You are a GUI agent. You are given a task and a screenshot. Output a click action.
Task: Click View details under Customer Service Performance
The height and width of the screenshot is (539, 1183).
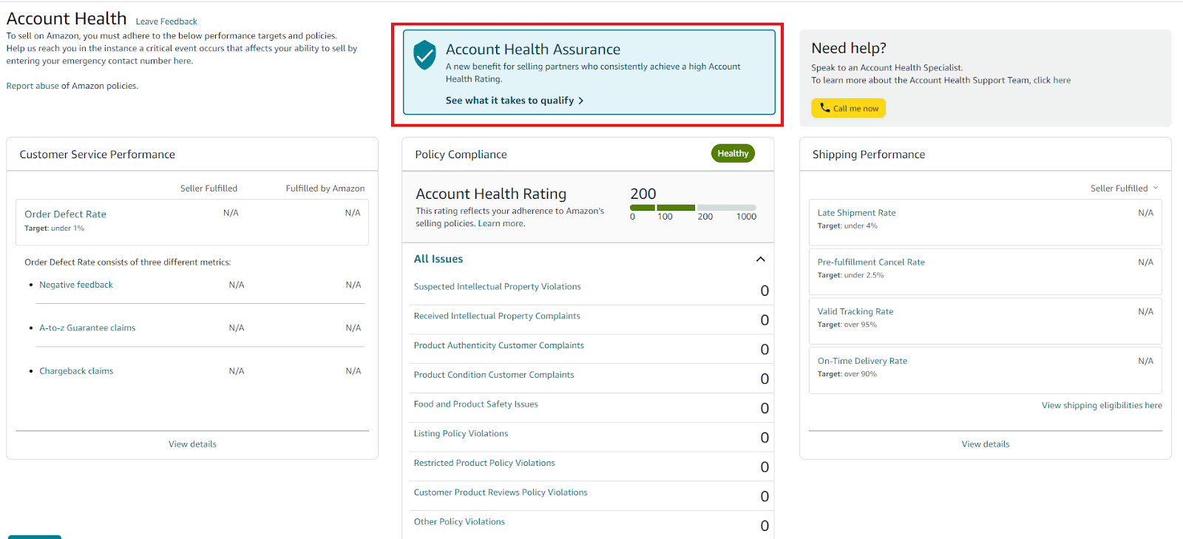pyautogui.click(x=192, y=444)
